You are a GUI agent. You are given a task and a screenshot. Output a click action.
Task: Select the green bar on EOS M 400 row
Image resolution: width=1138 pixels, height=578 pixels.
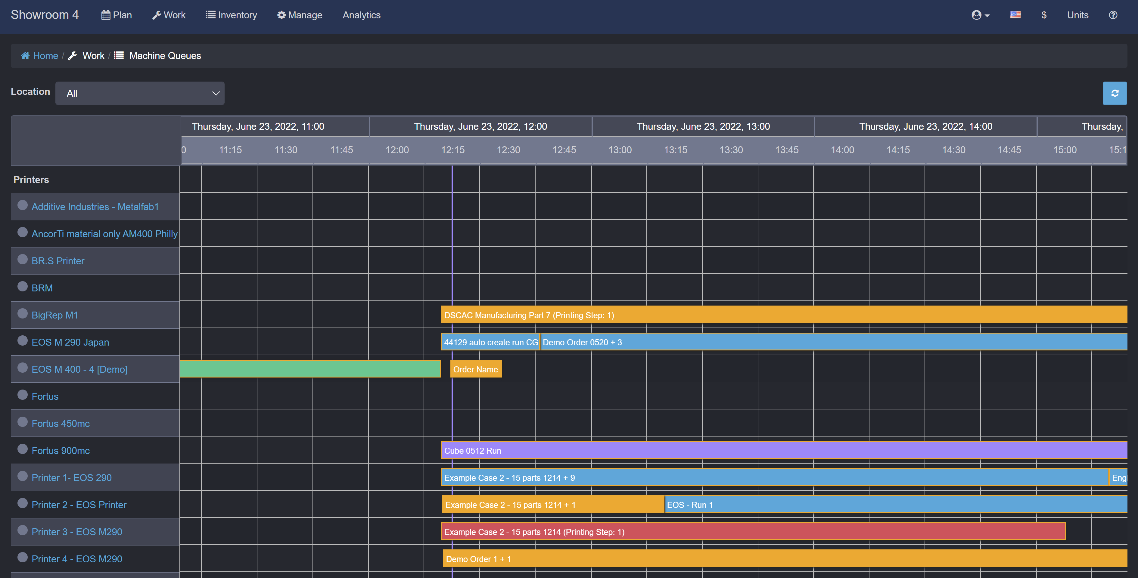coord(310,369)
